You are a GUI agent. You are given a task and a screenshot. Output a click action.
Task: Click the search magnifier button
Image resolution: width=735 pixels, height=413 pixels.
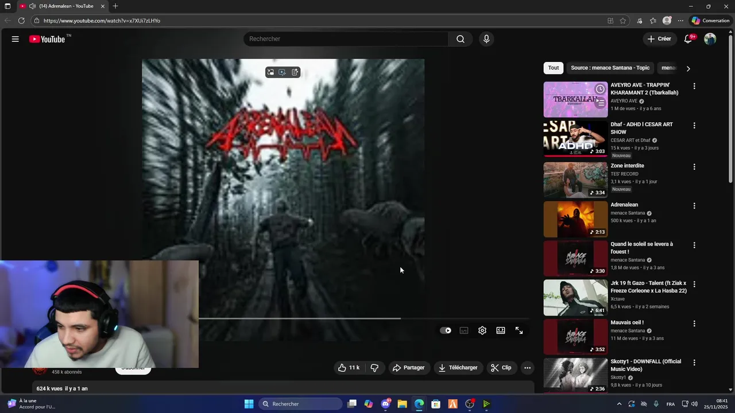[x=461, y=39]
